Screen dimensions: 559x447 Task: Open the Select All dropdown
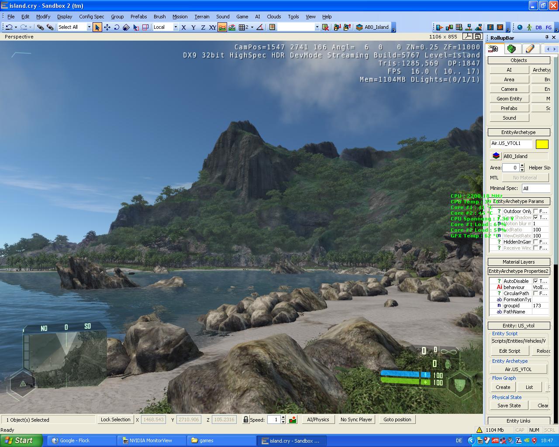(89, 27)
